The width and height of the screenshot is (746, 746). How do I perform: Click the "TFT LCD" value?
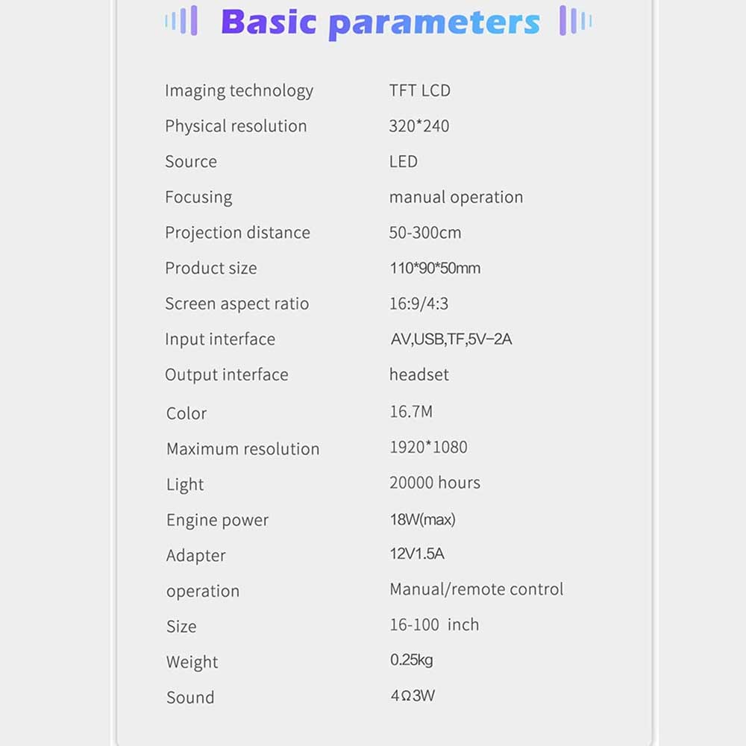click(419, 91)
